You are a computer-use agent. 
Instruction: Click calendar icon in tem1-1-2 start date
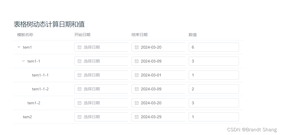coord(79,89)
